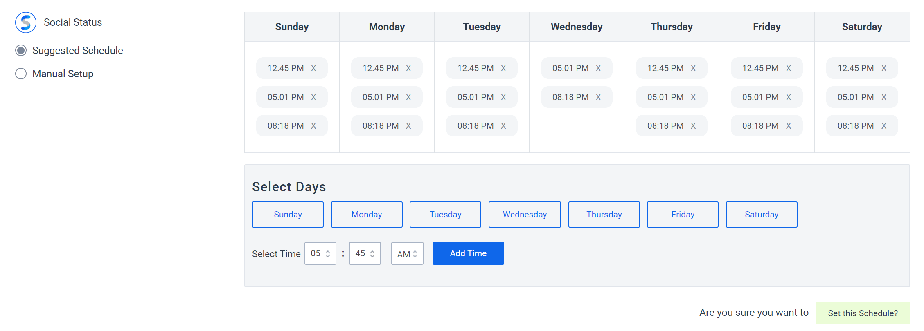Open the AM/PM selector
This screenshot has height=331, width=924.
(x=407, y=253)
